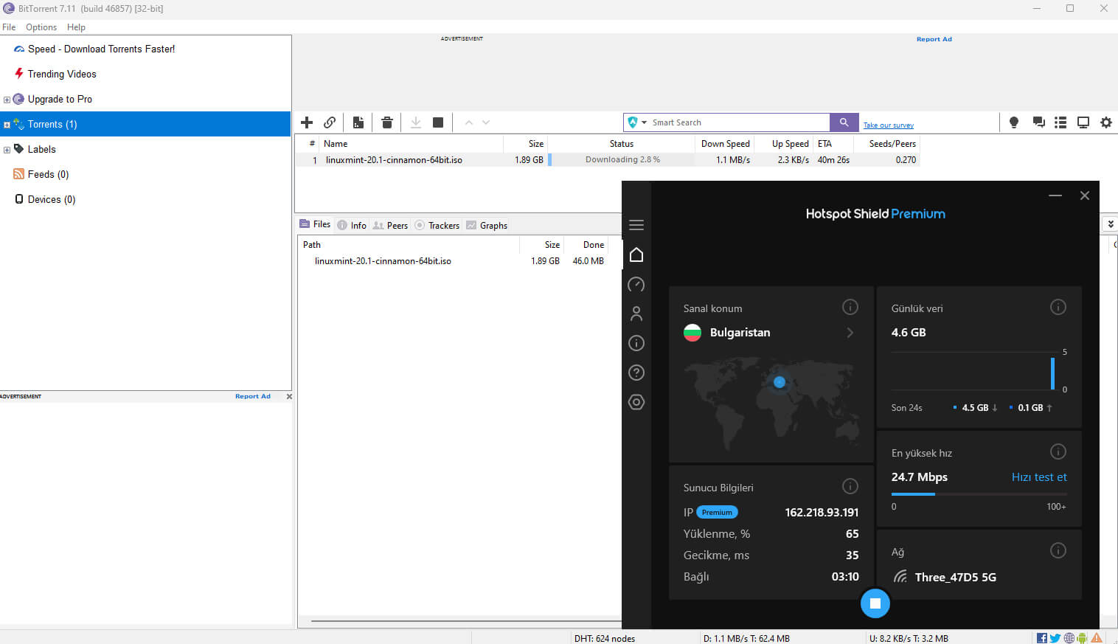This screenshot has width=1118, height=644.
Task: Select Feeds (0) in sidebar
Action: tap(48, 174)
